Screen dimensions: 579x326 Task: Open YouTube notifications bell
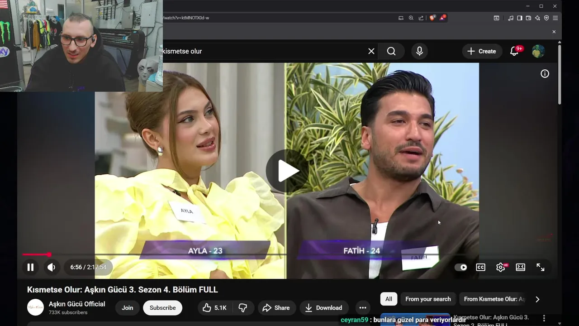[x=514, y=51]
